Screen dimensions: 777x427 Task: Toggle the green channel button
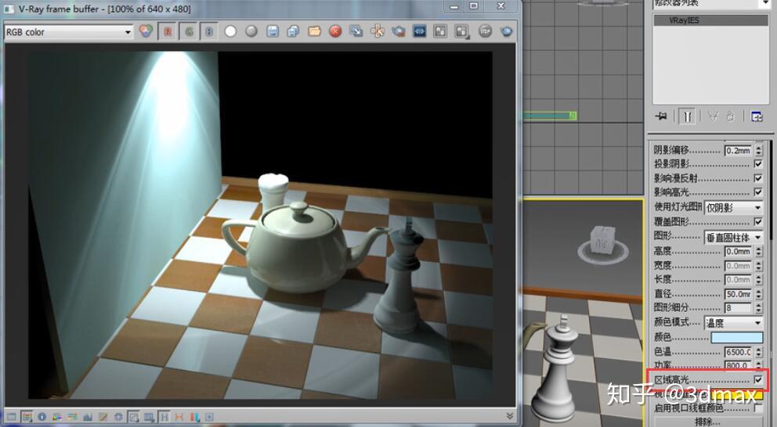click(x=189, y=31)
